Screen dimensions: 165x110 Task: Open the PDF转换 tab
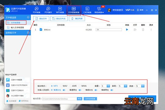point(37,10)
